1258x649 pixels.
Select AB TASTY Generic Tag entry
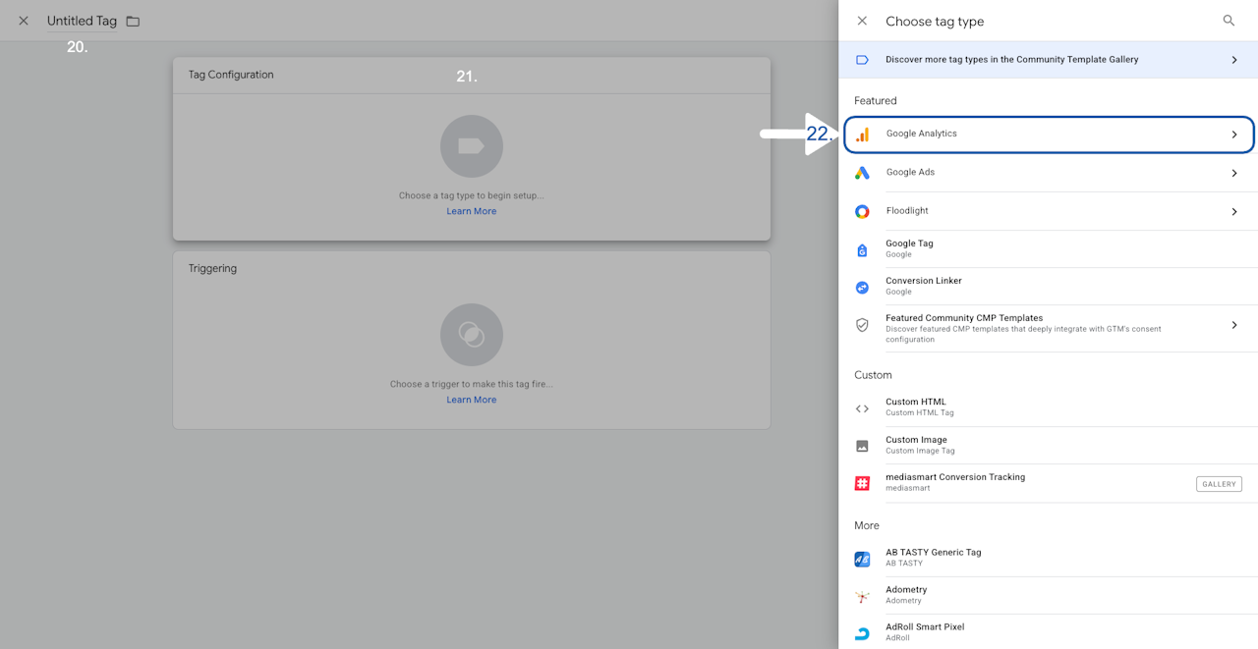click(1048, 558)
